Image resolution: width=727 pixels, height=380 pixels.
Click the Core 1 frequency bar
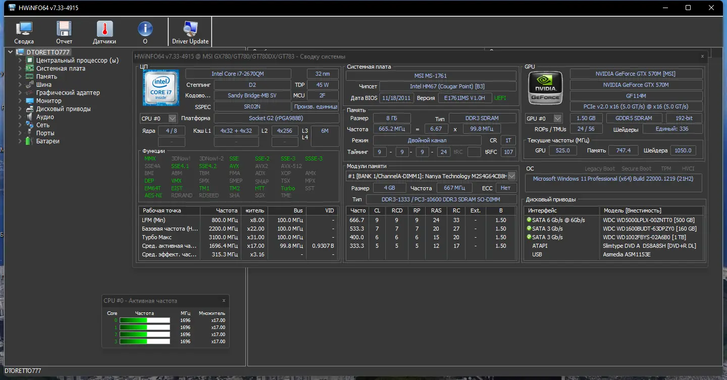click(144, 327)
